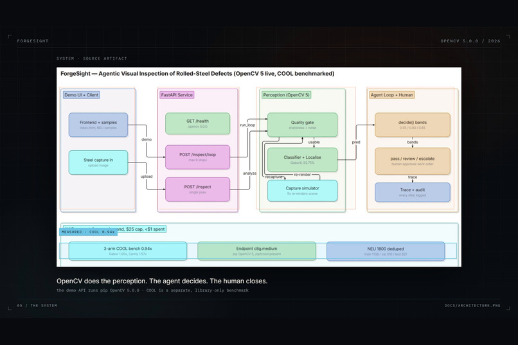Click the 'Classifier + Localise' node

[x=302, y=160]
